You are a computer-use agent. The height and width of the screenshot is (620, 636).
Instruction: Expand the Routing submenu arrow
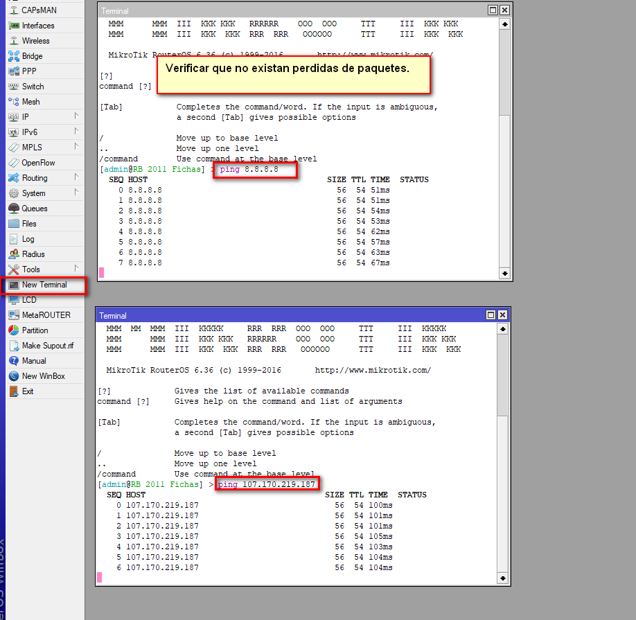pos(76,177)
